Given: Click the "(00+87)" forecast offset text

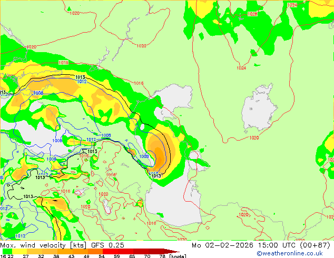Looking at the screenshot, I should point(315,245).
